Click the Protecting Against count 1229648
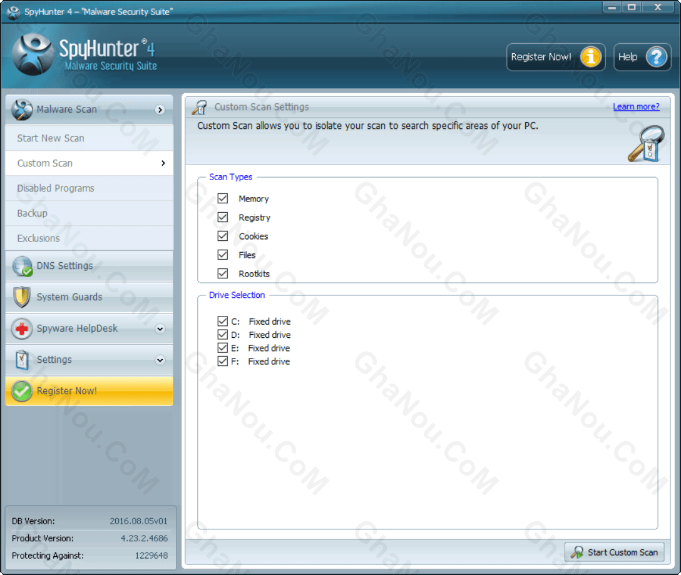This screenshot has height=575, width=681. (151, 556)
